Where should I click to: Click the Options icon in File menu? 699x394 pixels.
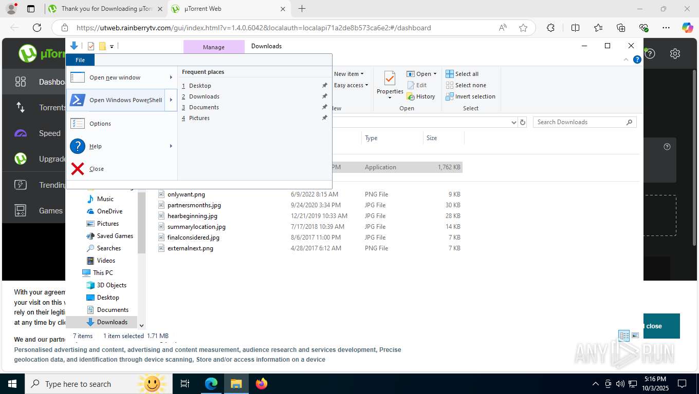tap(78, 124)
